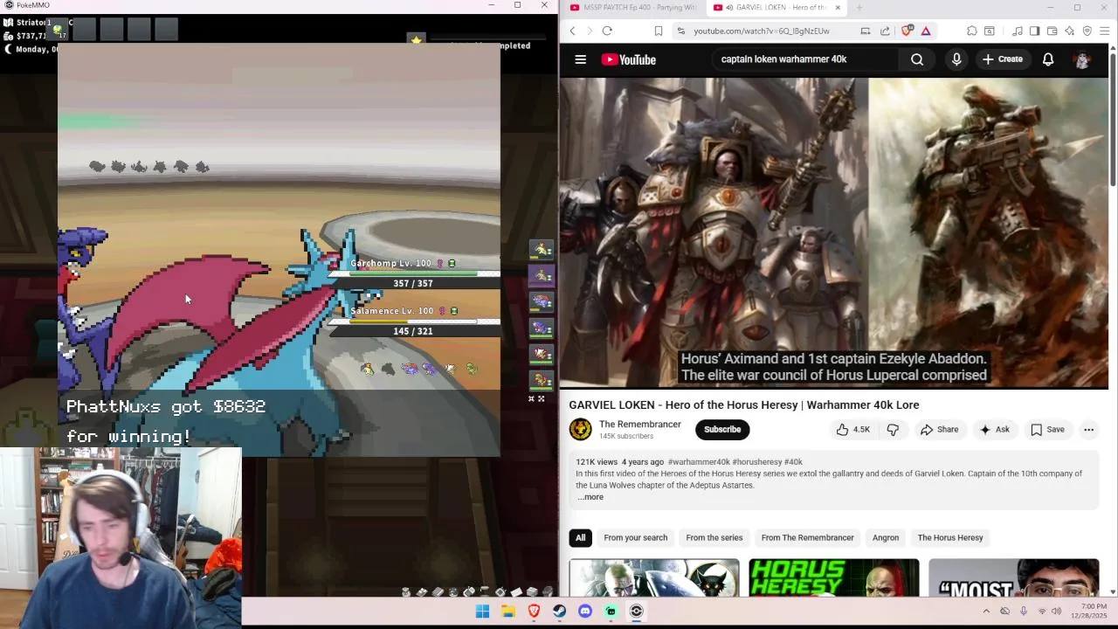
Task: Select The Horus Heresy filter chip
Action: (950, 537)
